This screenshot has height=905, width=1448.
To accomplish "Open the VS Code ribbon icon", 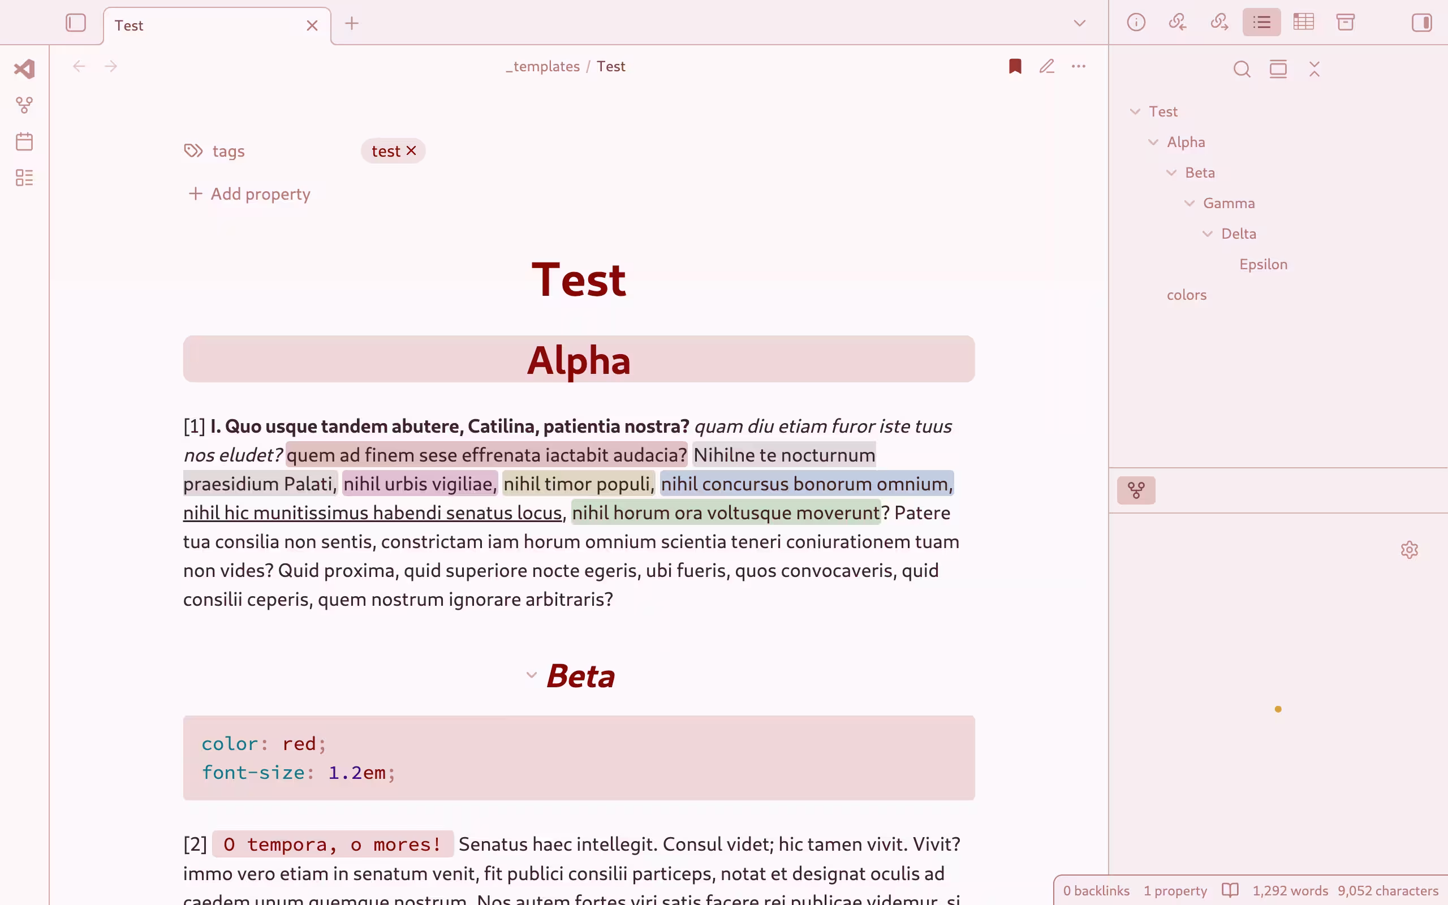I will [24, 69].
